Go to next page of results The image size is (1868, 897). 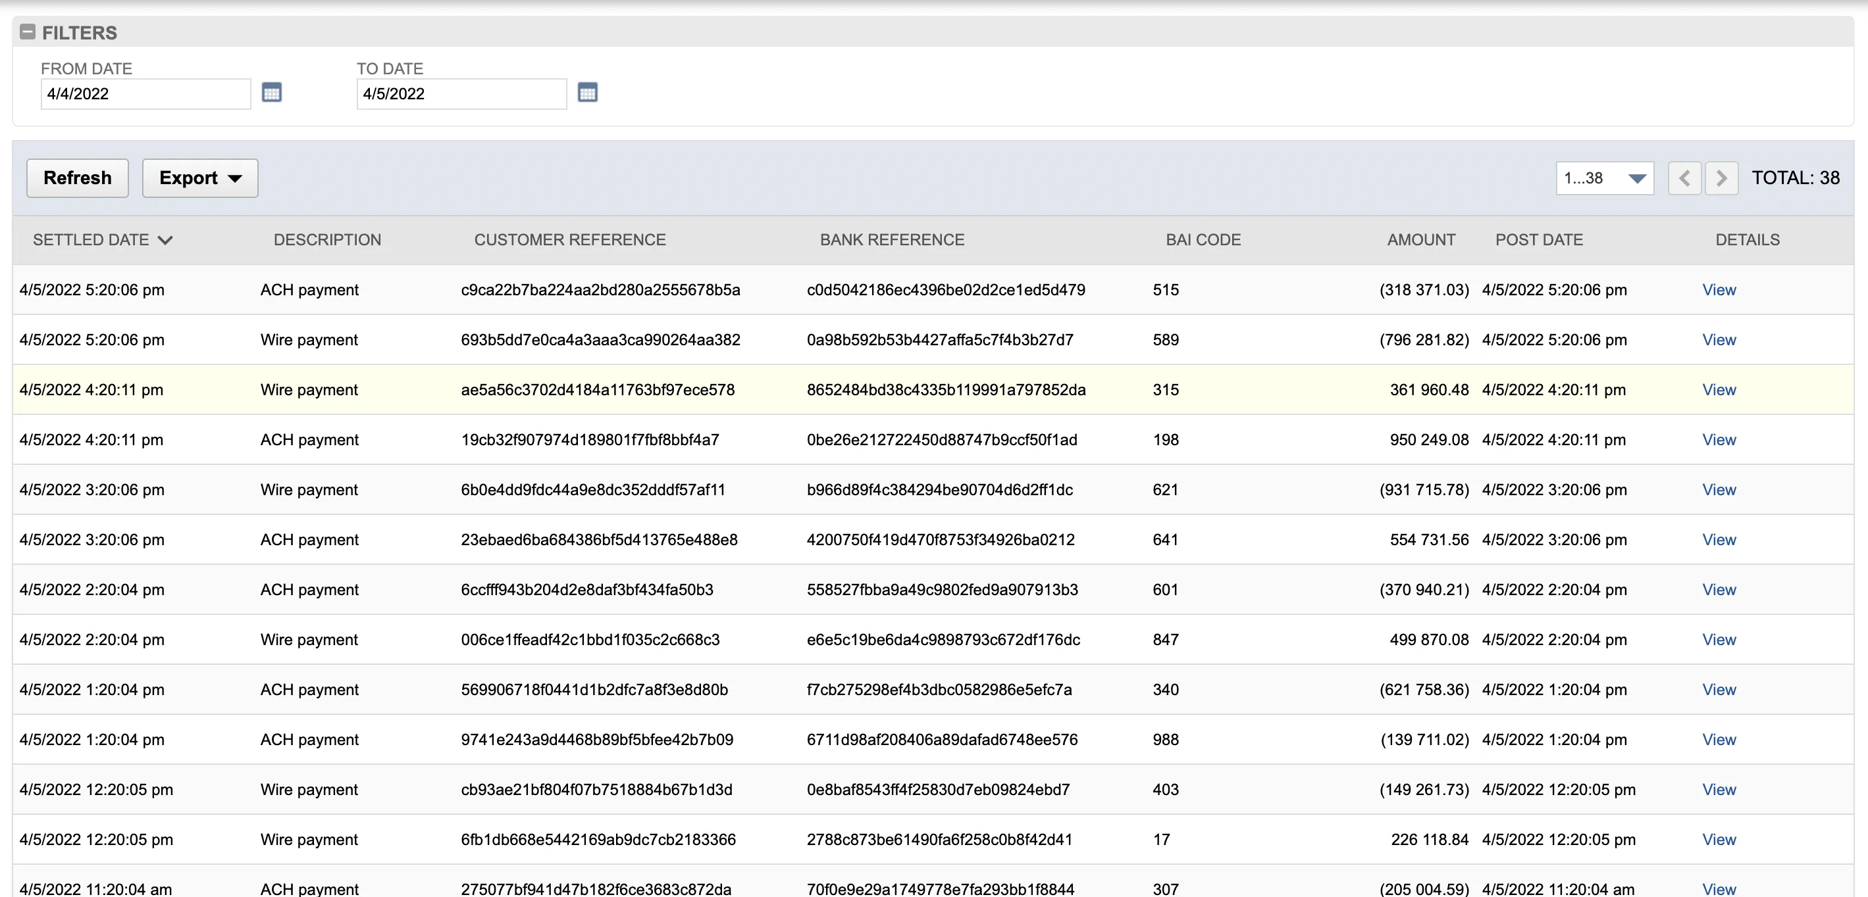(1721, 178)
